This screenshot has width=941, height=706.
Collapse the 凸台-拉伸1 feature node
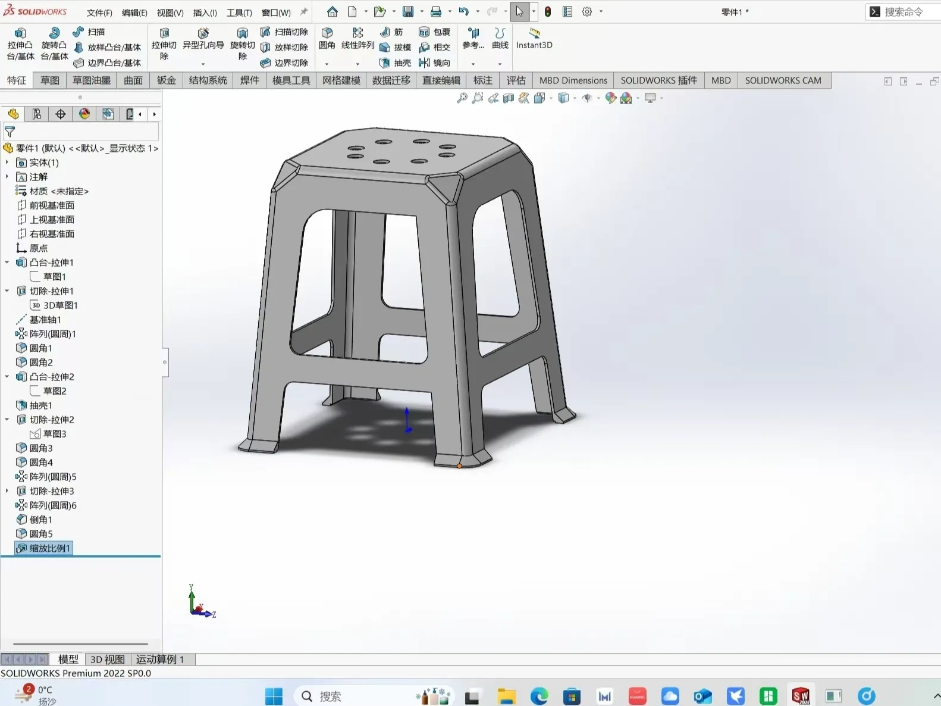[7, 262]
